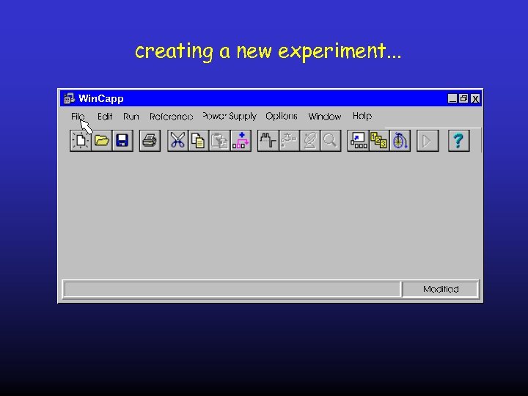Click the bicycle wheel toolbar icon
This screenshot has height=396, width=528.
tap(400, 140)
